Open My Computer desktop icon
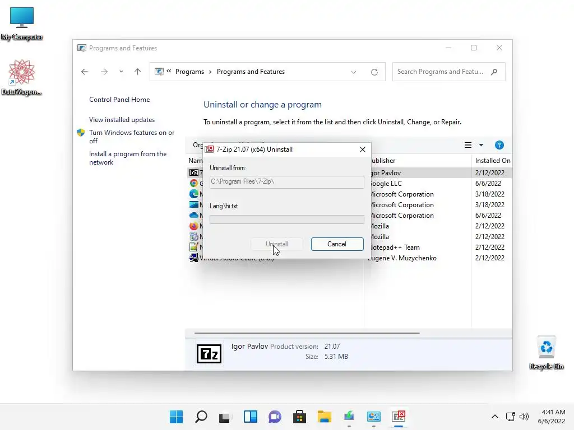The image size is (574, 430). 22,24
